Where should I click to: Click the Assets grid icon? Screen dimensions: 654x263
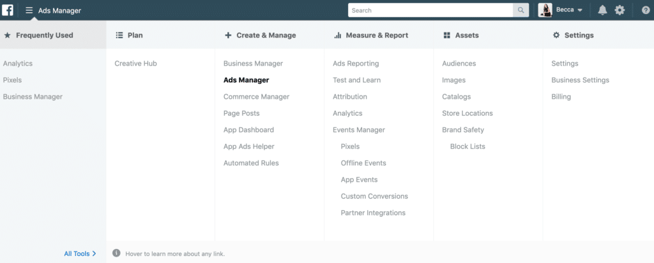(446, 36)
